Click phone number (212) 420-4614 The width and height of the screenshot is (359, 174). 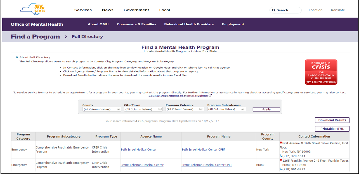[294, 156]
